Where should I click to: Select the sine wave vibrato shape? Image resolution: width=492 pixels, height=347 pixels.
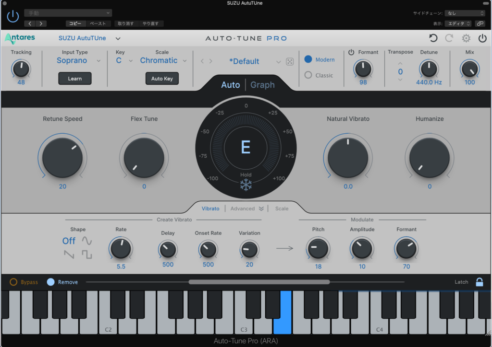pyautogui.click(x=86, y=241)
